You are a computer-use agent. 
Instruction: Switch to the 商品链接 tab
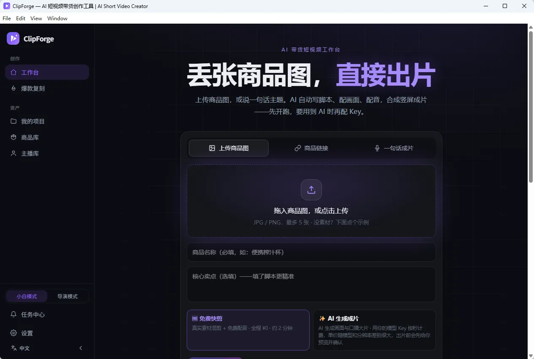pyautogui.click(x=311, y=148)
